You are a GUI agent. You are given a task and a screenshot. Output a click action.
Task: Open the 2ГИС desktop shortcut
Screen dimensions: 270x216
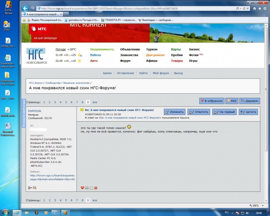pos(7,26)
